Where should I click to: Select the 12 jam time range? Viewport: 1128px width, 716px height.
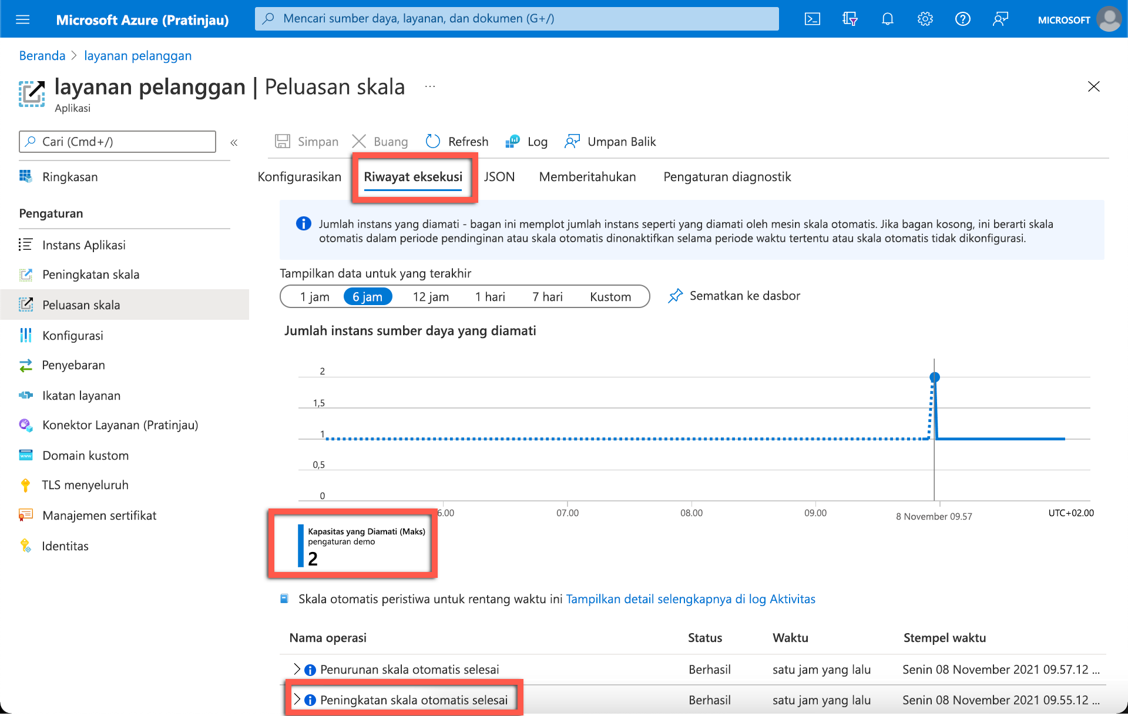431,297
